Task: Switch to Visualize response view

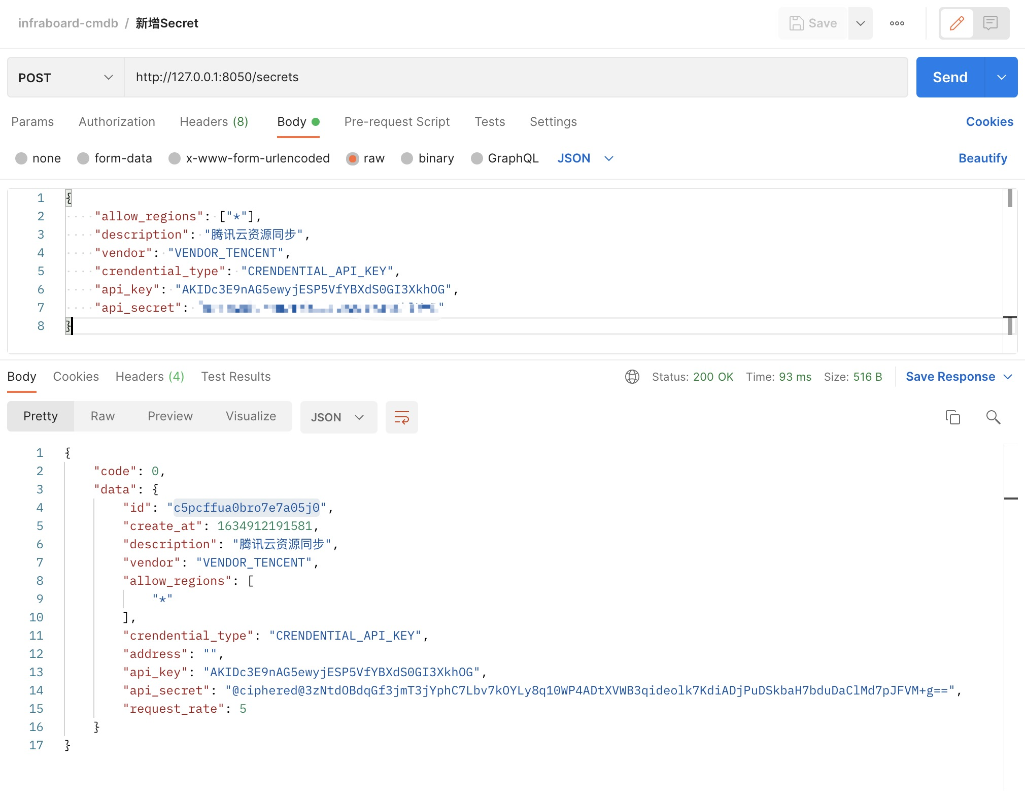Action: [x=251, y=416]
